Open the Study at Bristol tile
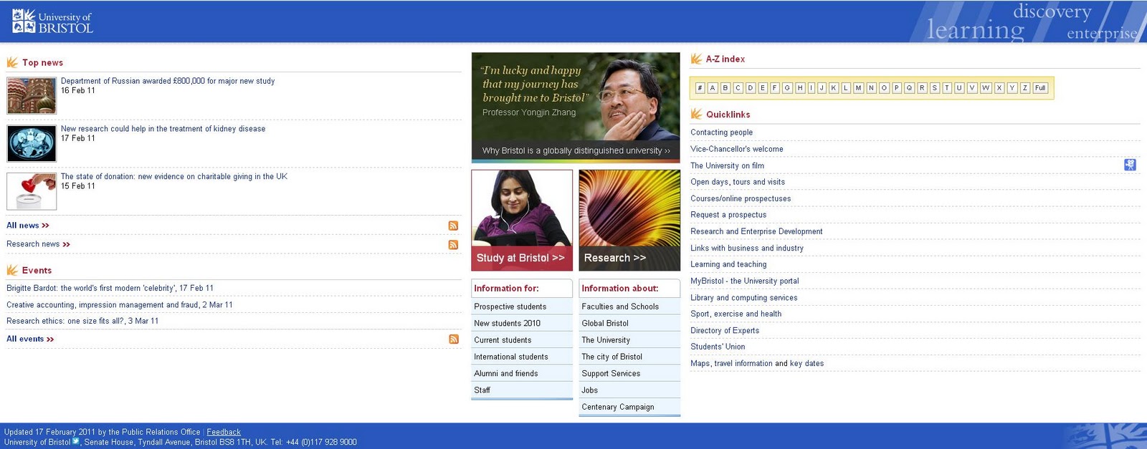 tap(522, 221)
